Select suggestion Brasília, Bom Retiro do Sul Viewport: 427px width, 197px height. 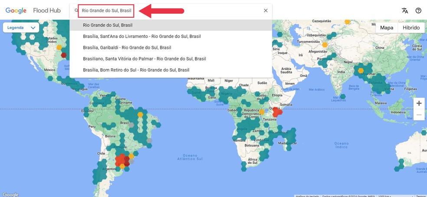point(171,70)
